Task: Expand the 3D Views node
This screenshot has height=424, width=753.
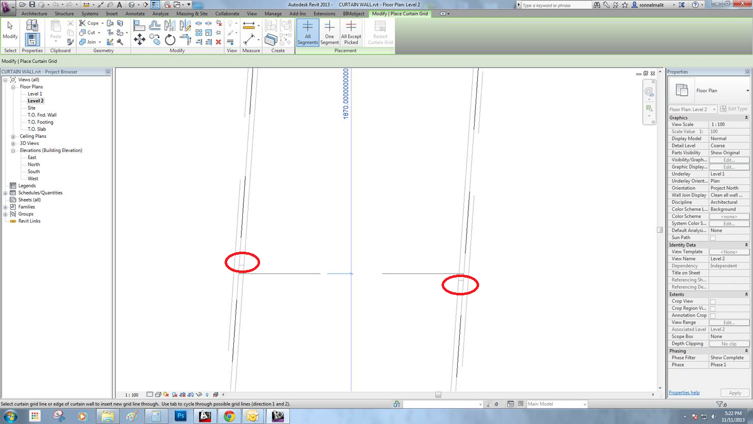Action: pyautogui.click(x=13, y=143)
